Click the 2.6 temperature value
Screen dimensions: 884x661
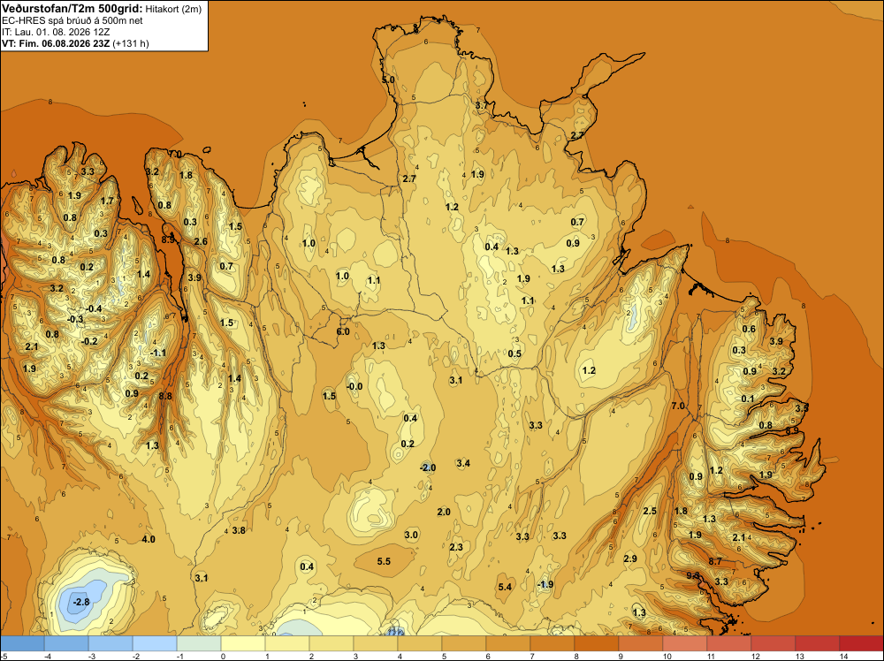click(201, 242)
